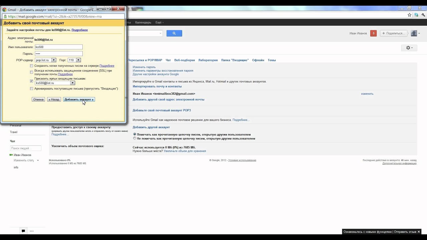Viewport: 427px width, 240px height.
Task: Click the green camera status icon by Иван Иванов
Action: (x=11, y=155)
